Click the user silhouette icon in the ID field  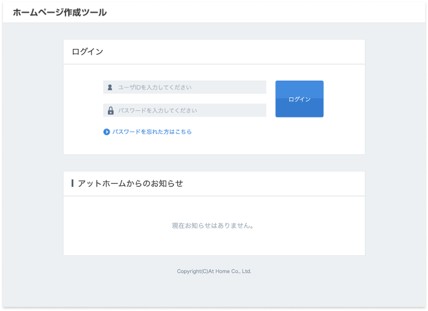[x=110, y=88]
